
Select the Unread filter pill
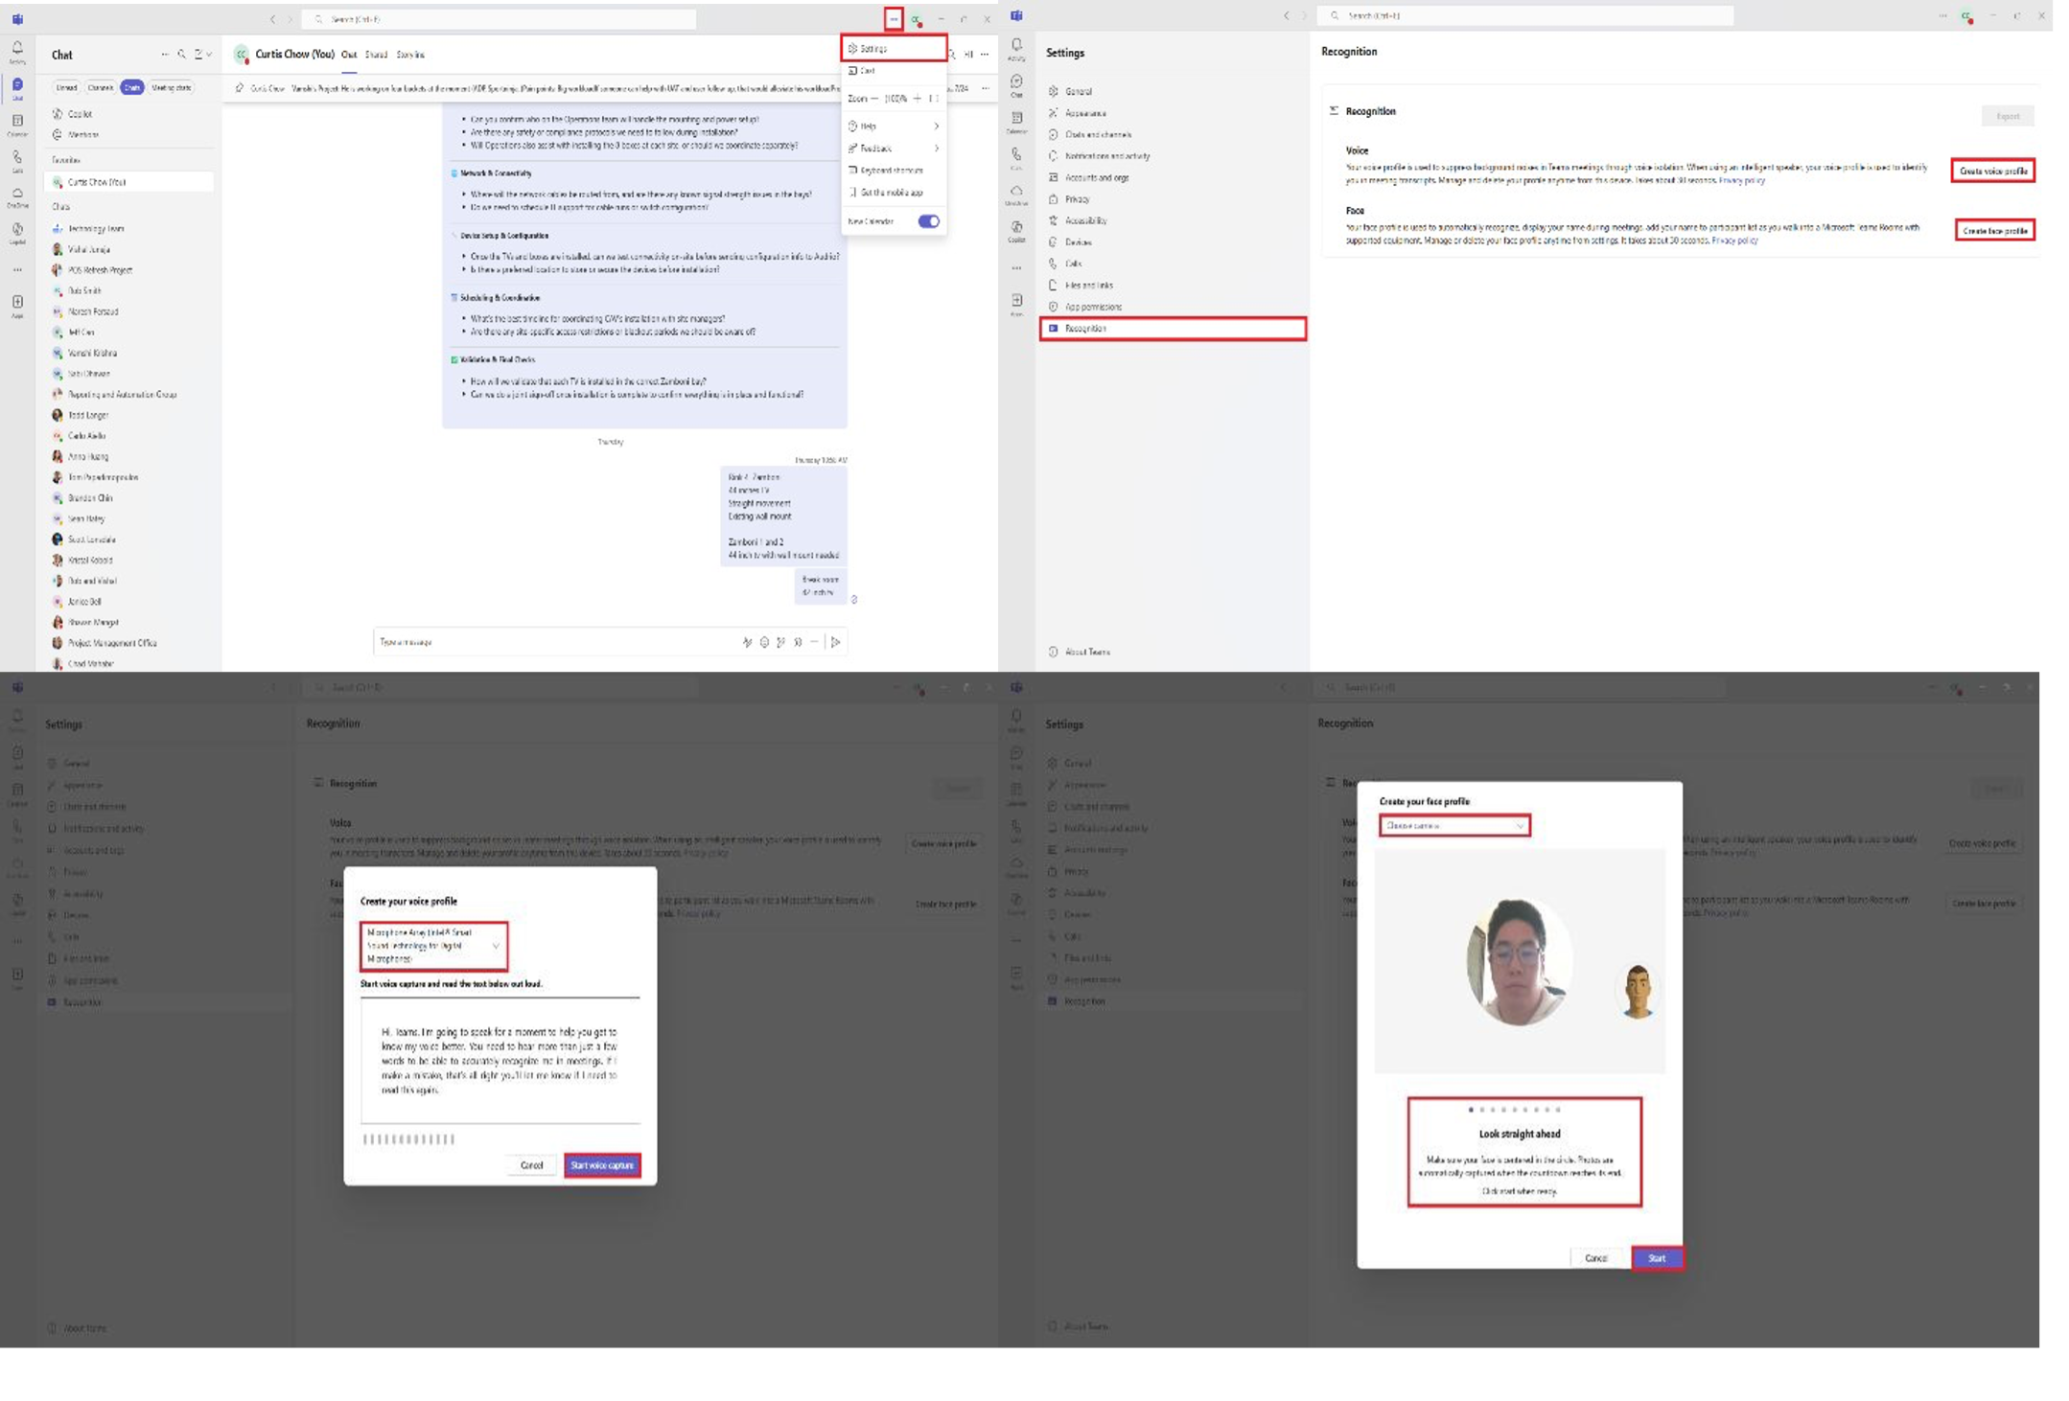click(x=66, y=88)
